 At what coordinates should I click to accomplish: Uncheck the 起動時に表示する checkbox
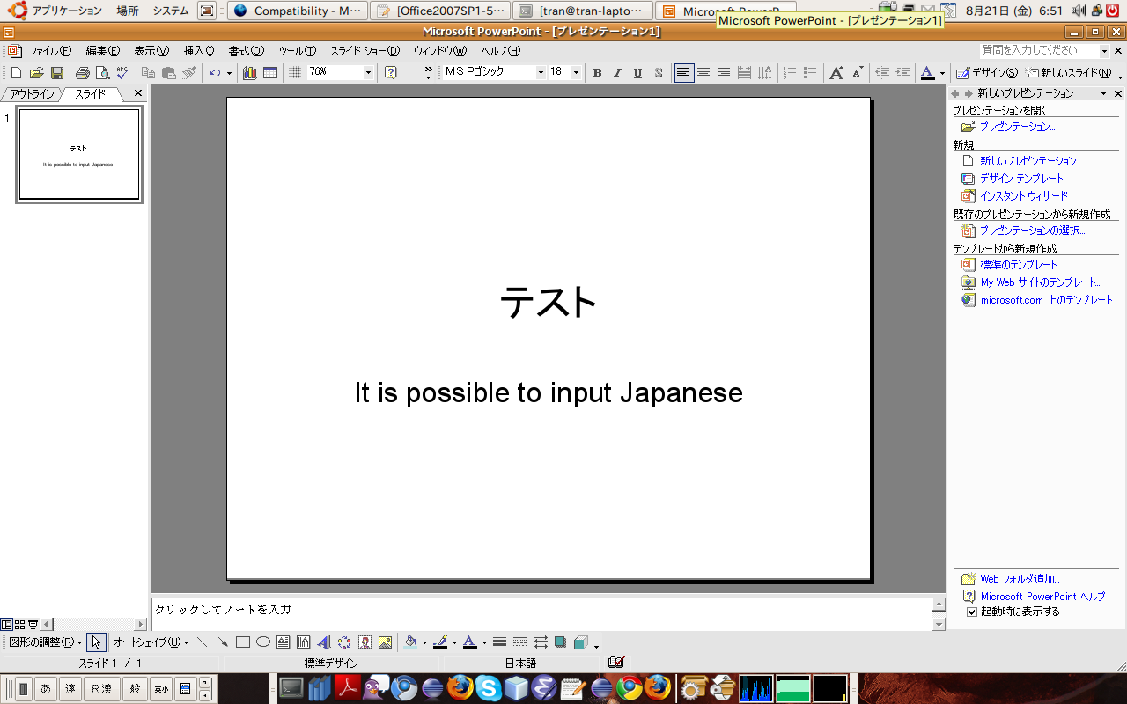click(972, 612)
